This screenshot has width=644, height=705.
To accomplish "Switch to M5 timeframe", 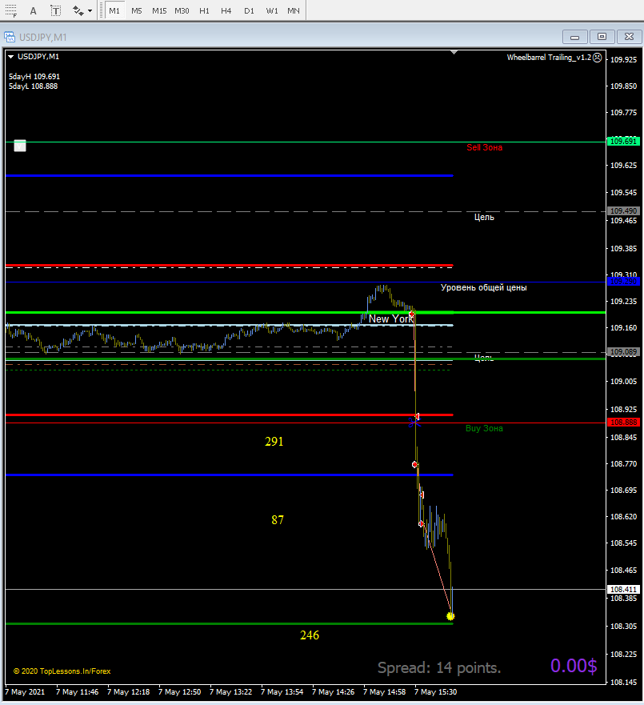I will click(x=137, y=10).
